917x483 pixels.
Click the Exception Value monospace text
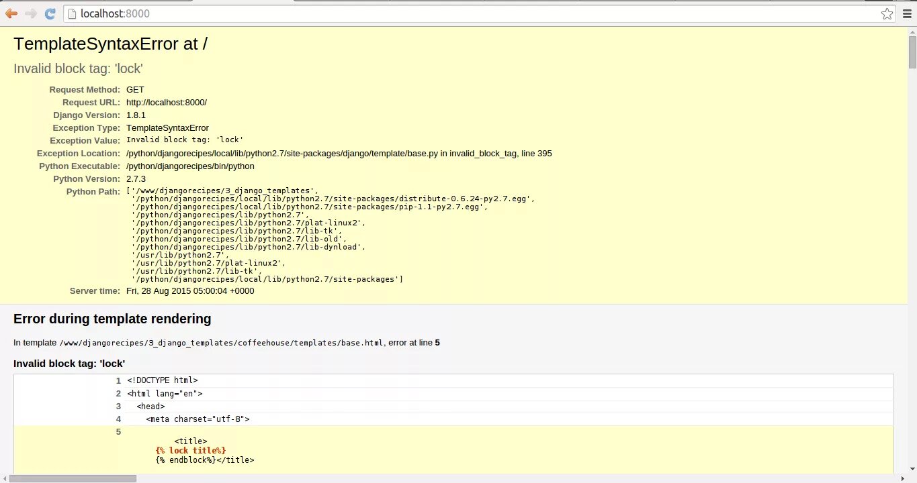[184, 140]
